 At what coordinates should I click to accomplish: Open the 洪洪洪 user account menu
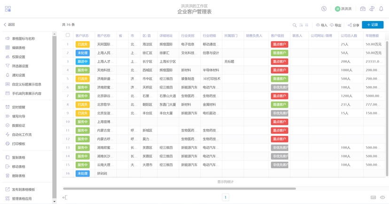click(x=343, y=8)
